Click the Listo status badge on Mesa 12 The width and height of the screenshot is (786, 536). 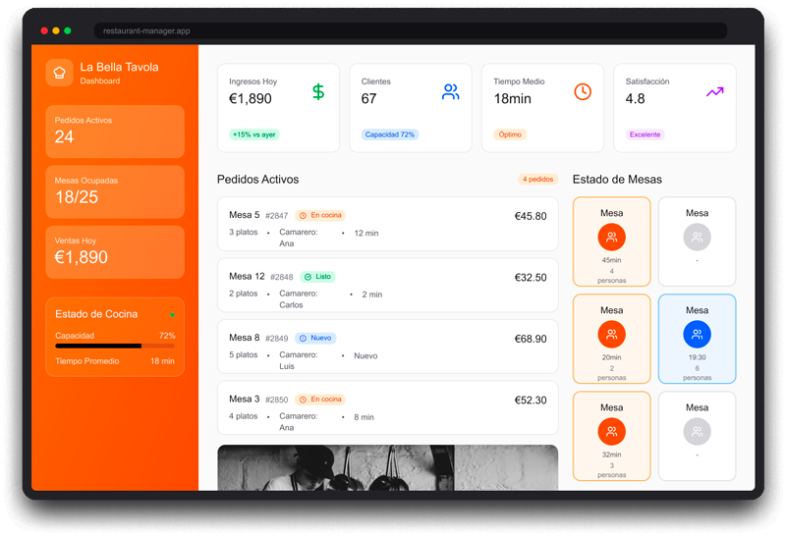(316, 277)
